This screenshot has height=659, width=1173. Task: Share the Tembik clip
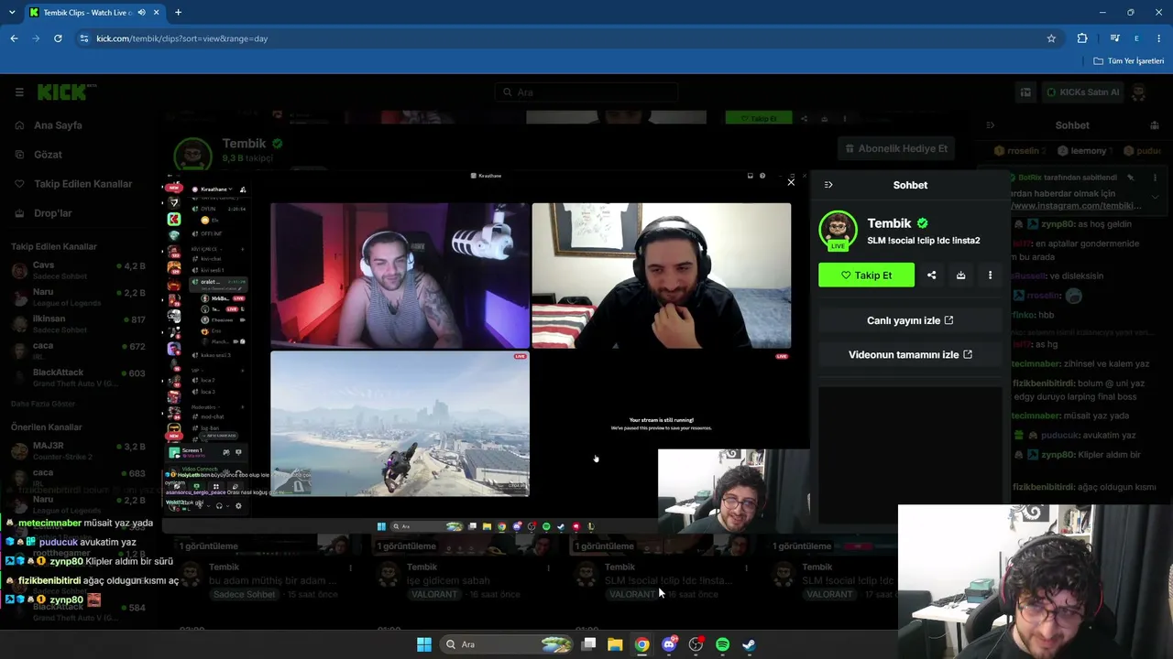931,275
